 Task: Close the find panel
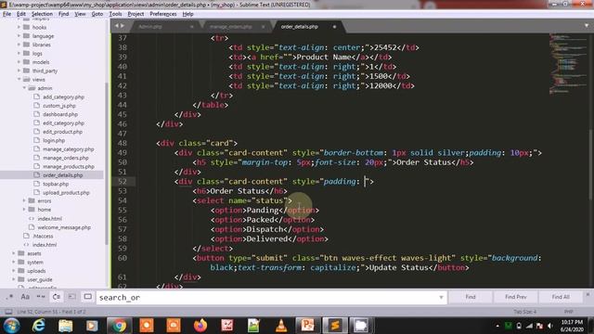point(588,294)
